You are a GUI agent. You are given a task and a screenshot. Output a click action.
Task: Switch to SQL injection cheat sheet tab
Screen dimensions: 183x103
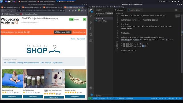tap(53, 7)
